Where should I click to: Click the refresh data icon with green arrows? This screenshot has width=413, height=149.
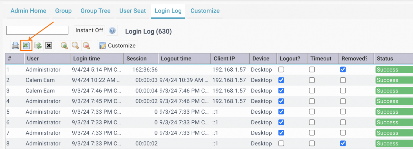(x=38, y=46)
